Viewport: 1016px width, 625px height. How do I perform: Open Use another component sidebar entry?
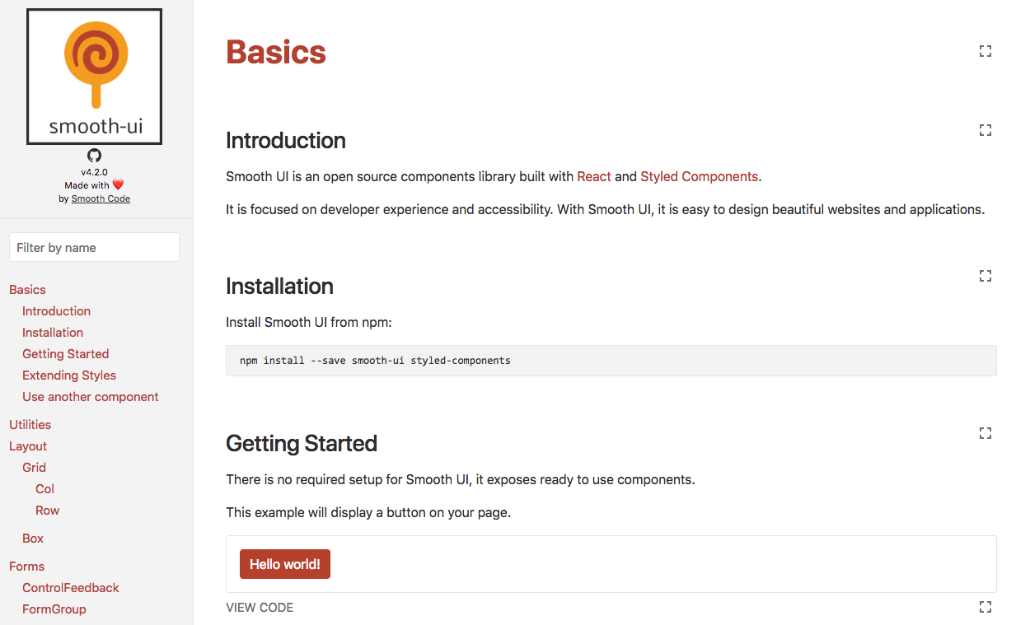coord(91,397)
